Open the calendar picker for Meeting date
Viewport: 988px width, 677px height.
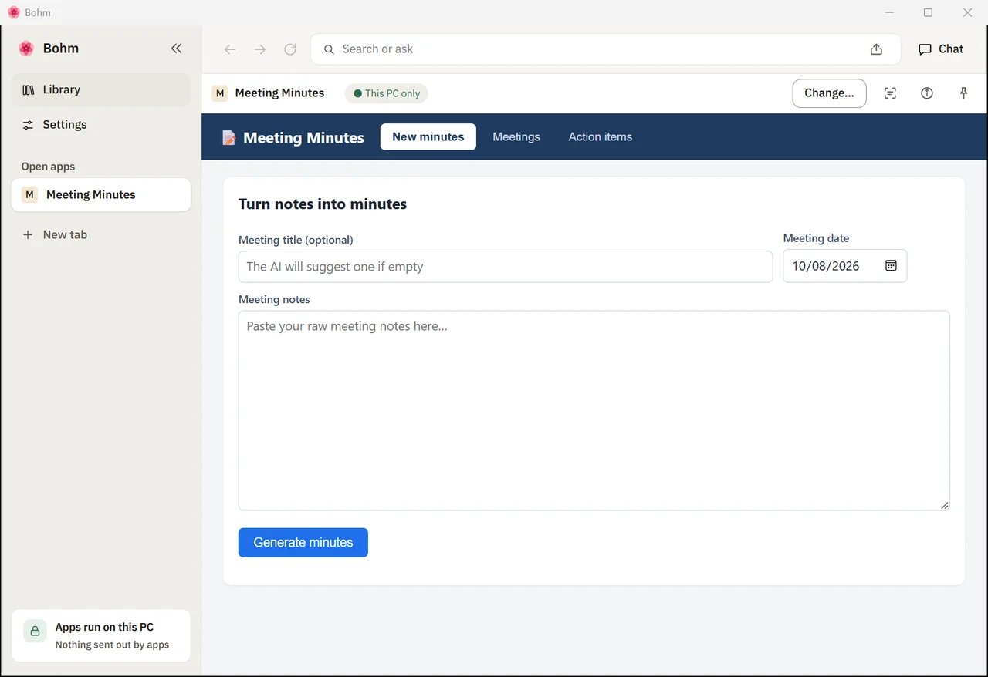click(891, 266)
